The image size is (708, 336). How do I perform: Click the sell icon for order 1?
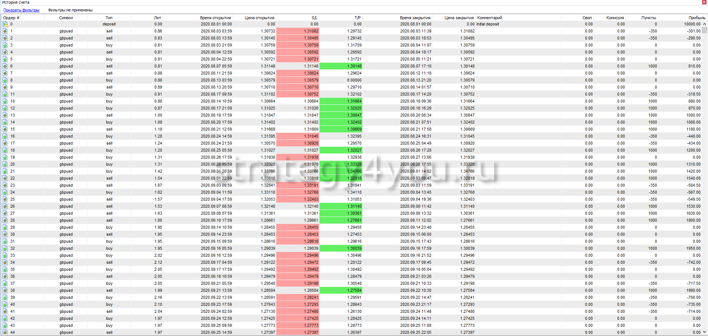tap(5, 31)
